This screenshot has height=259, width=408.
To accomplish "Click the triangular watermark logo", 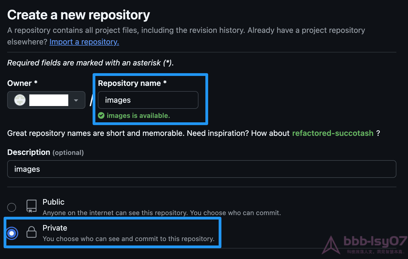I will point(331,245).
